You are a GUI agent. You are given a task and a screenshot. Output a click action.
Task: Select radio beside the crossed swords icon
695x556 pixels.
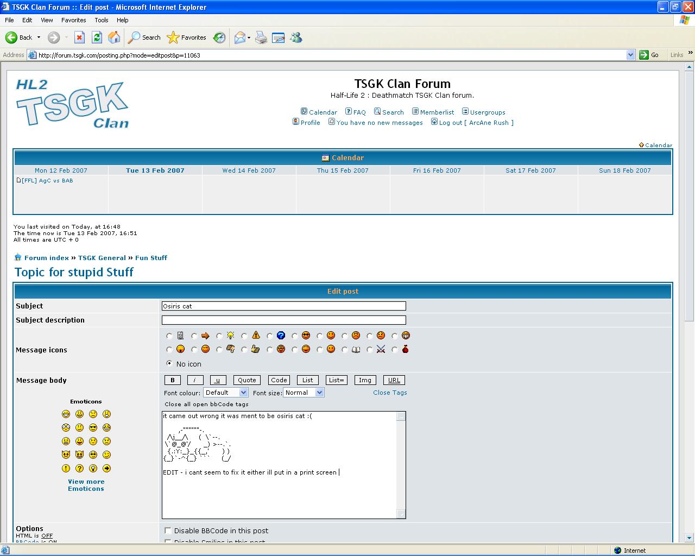pyautogui.click(x=369, y=350)
